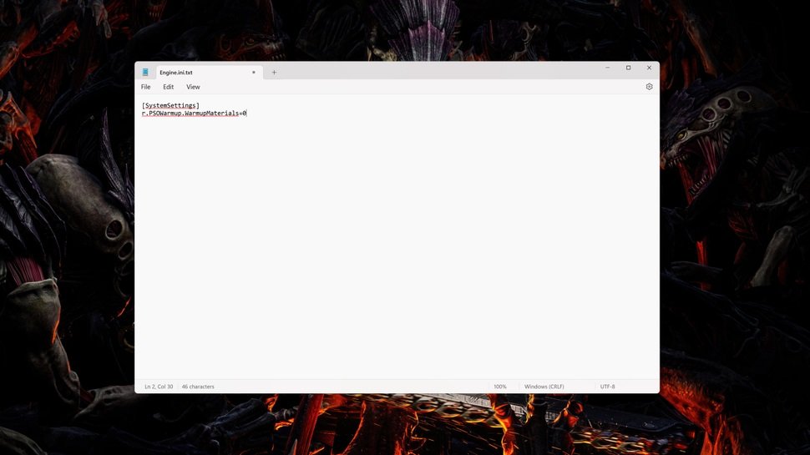Maximize the Notepad window
810x455 pixels.
[628, 68]
